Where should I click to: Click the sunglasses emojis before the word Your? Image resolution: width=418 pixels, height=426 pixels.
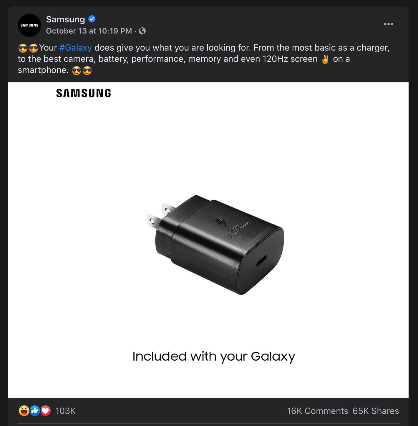(28, 48)
